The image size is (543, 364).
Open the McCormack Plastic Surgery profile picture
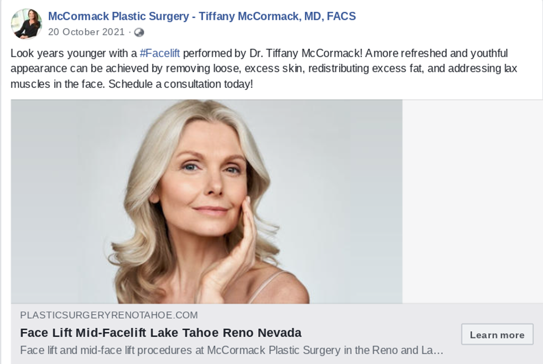pos(27,23)
